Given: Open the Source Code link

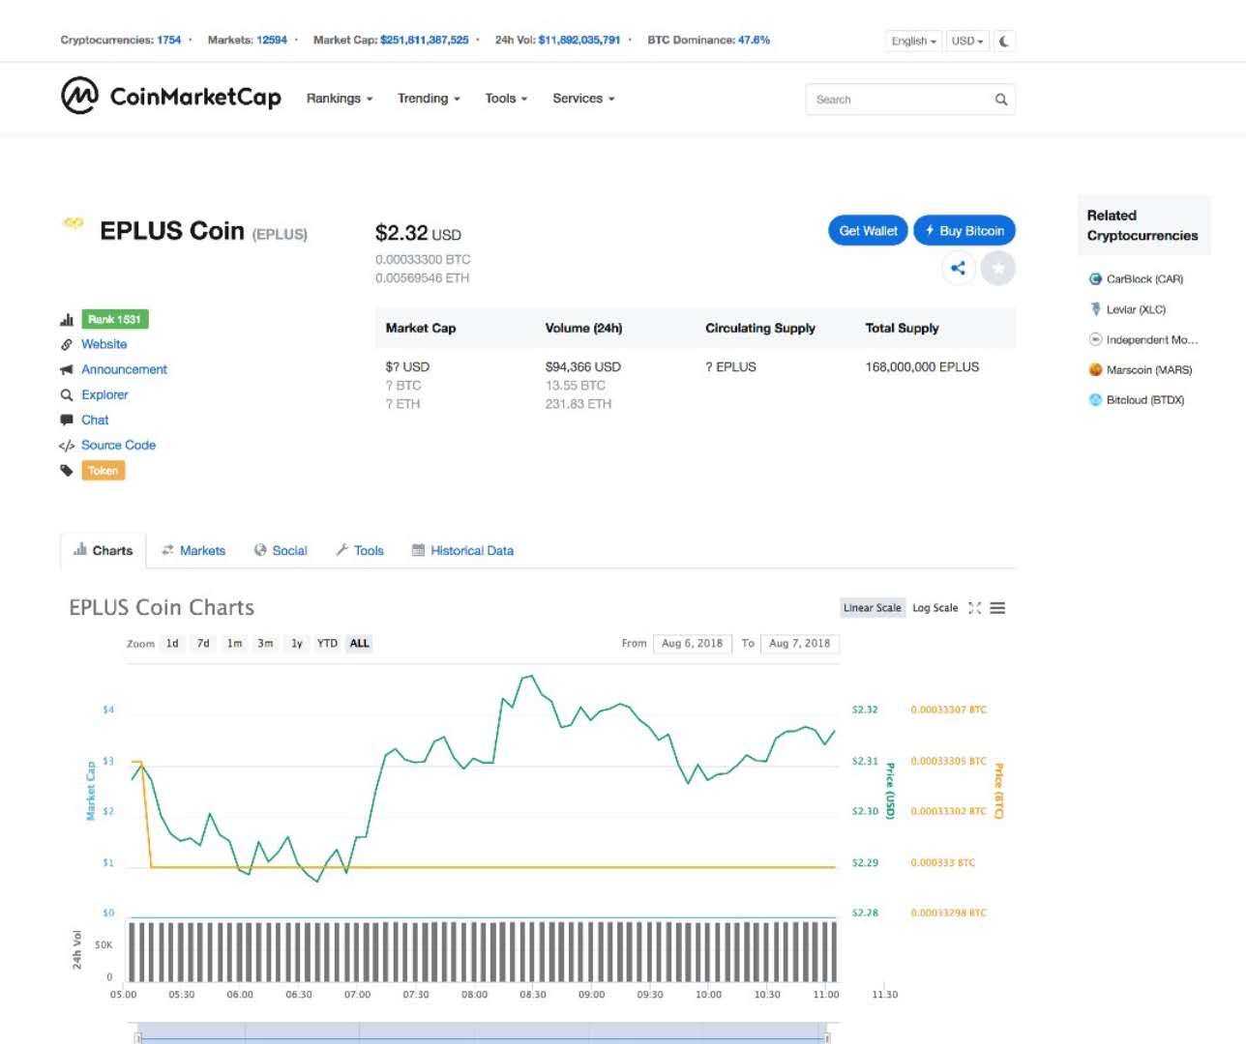Looking at the screenshot, I should pyautogui.click(x=118, y=445).
